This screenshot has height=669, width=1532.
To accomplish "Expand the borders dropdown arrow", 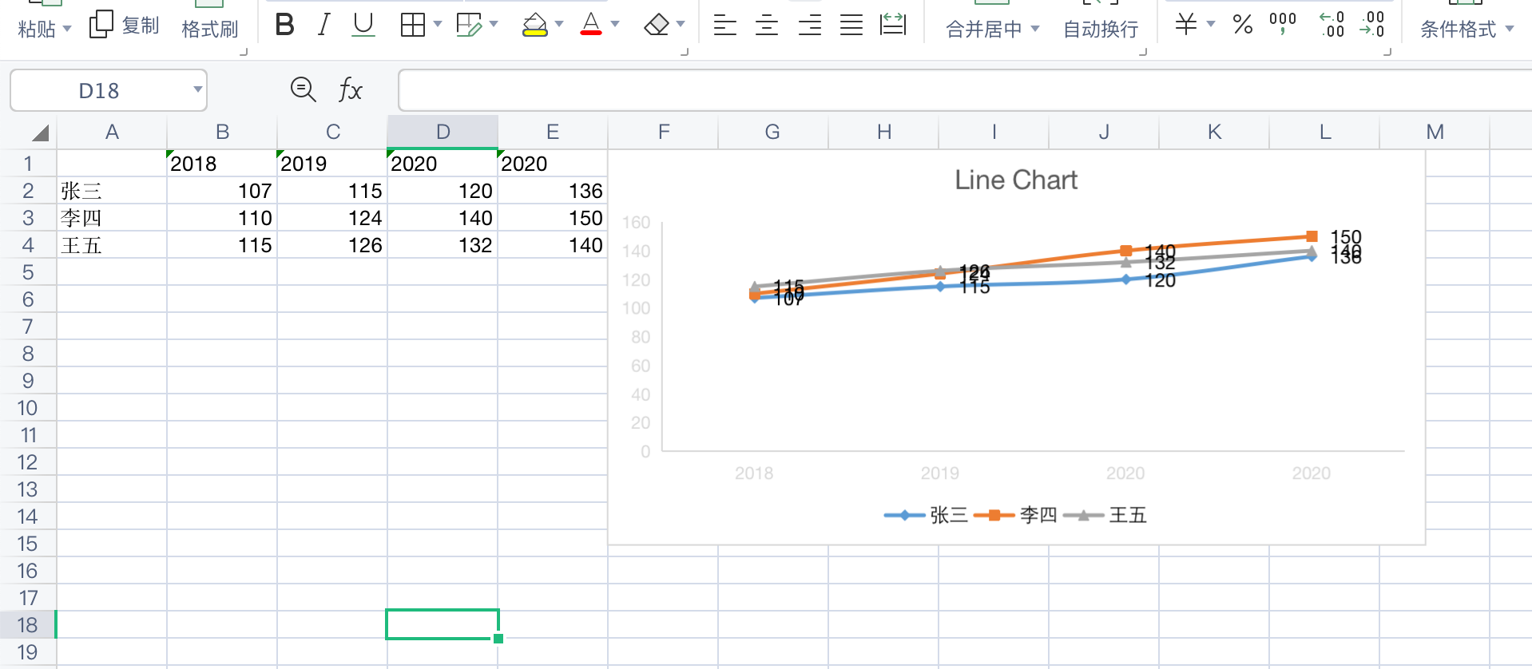I will pyautogui.click(x=438, y=24).
